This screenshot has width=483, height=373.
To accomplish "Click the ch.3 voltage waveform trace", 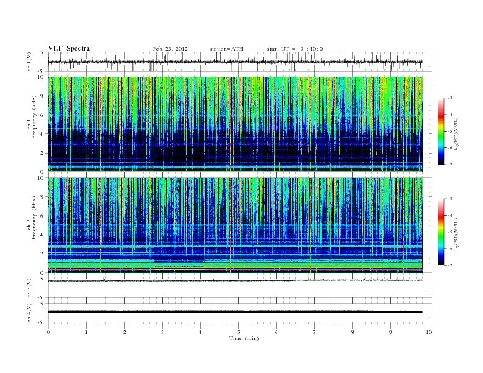I will [x=235, y=280].
